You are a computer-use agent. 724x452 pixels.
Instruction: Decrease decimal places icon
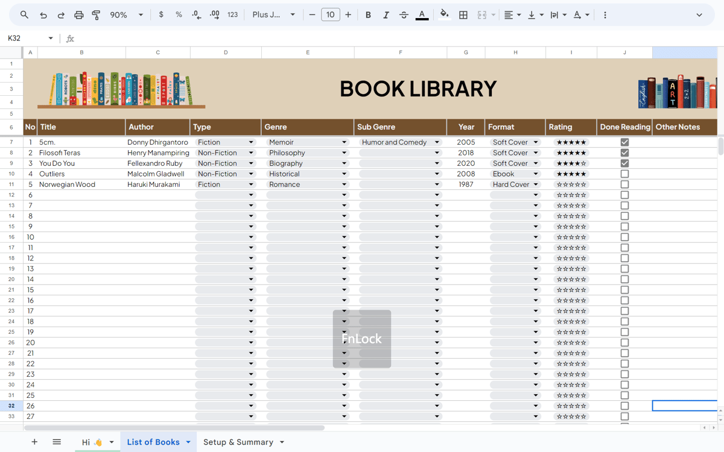[197, 15]
